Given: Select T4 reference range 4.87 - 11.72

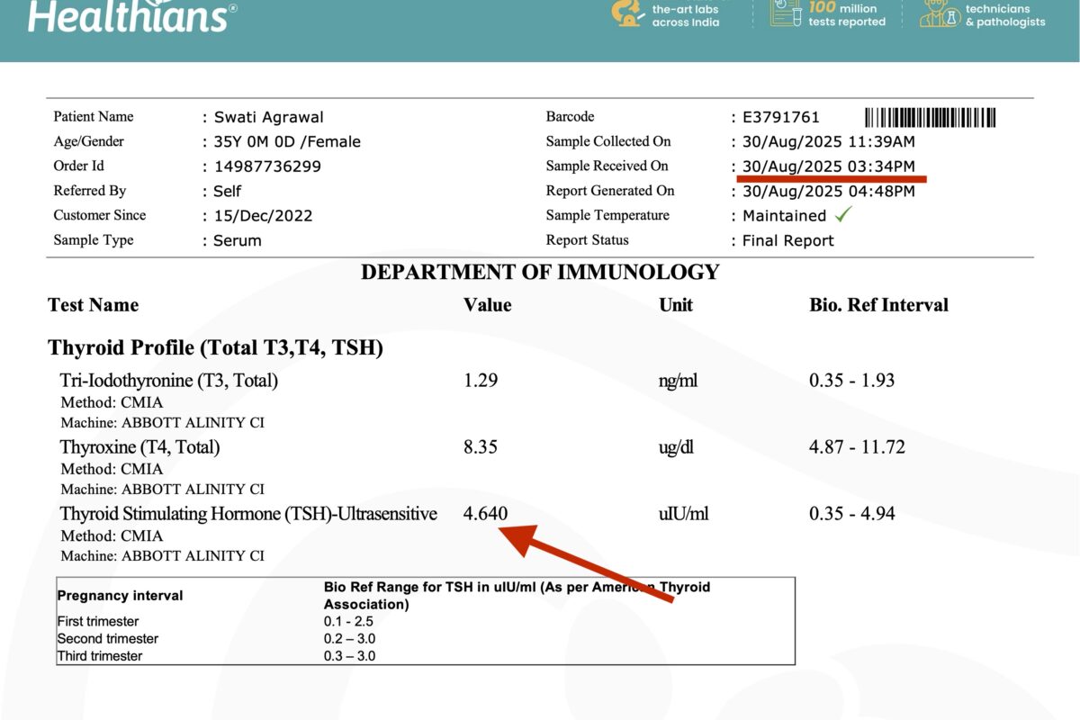Looking at the screenshot, I should pos(858,447).
